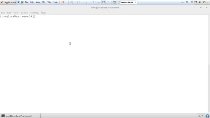Open the dropdown arrow next to the pause button
The image size is (210, 118).
pos(66,2)
